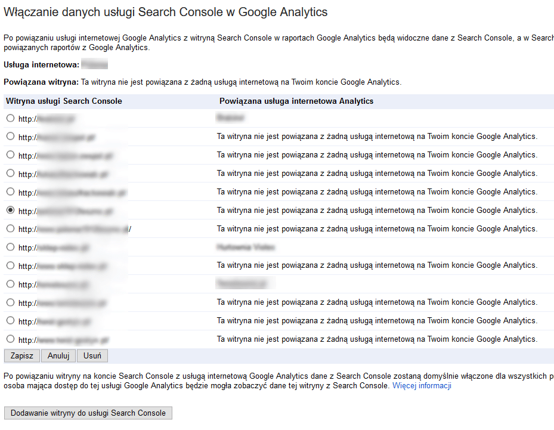Select the tenth site's radio button

point(11,284)
